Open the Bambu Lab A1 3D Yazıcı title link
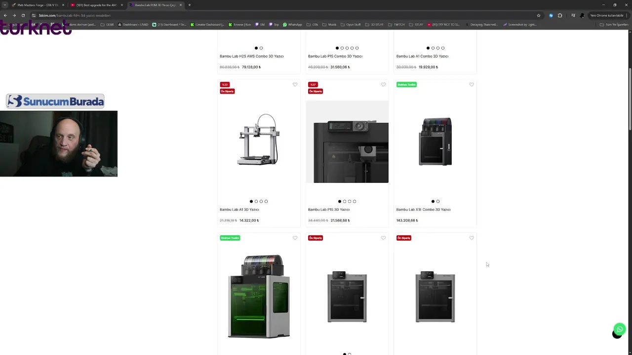Viewport: 632px width, 355px height. (x=239, y=210)
